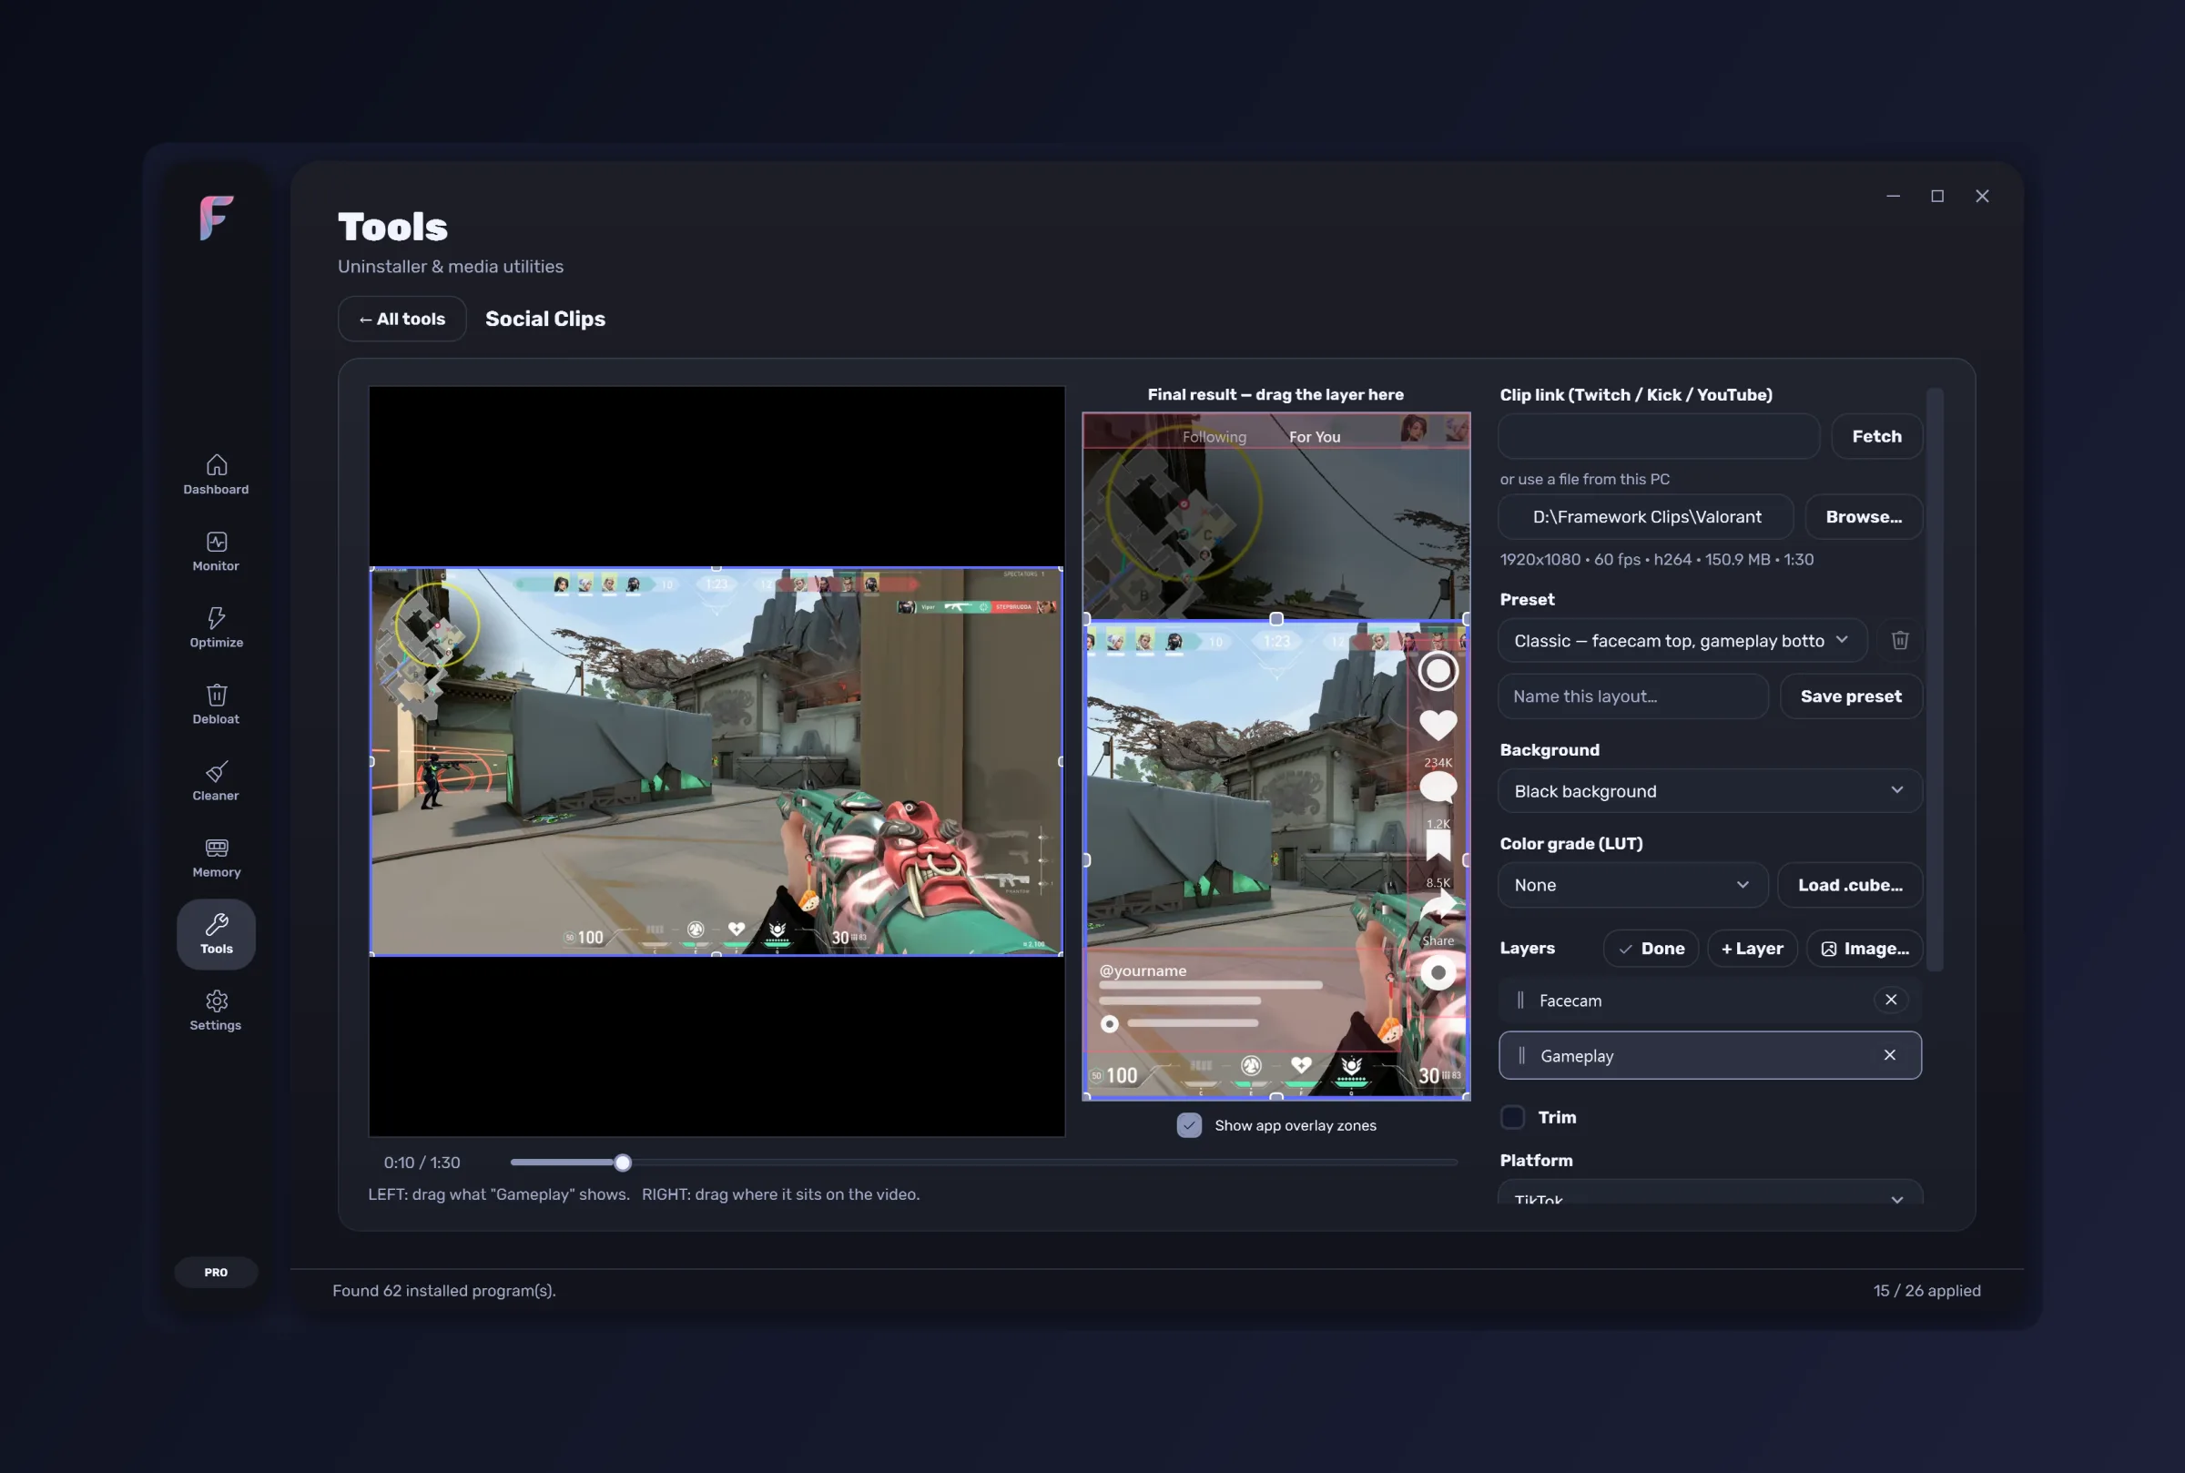Select the Facecam layer row
This screenshot has width=2185, height=1473.
(1710, 1000)
